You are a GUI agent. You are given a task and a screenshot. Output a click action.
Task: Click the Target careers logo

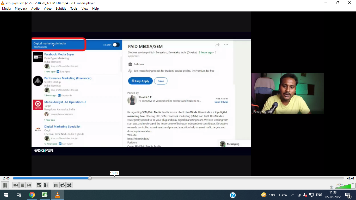tap(38, 105)
